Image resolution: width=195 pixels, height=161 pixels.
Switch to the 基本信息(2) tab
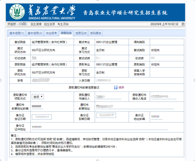pos(35,33)
